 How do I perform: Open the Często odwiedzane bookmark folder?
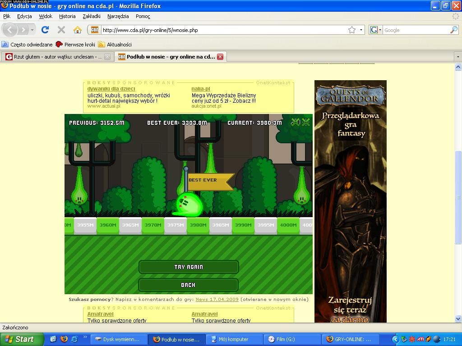(27, 45)
